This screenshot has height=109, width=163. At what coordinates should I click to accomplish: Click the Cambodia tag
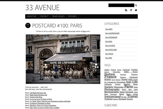tap(126, 70)
